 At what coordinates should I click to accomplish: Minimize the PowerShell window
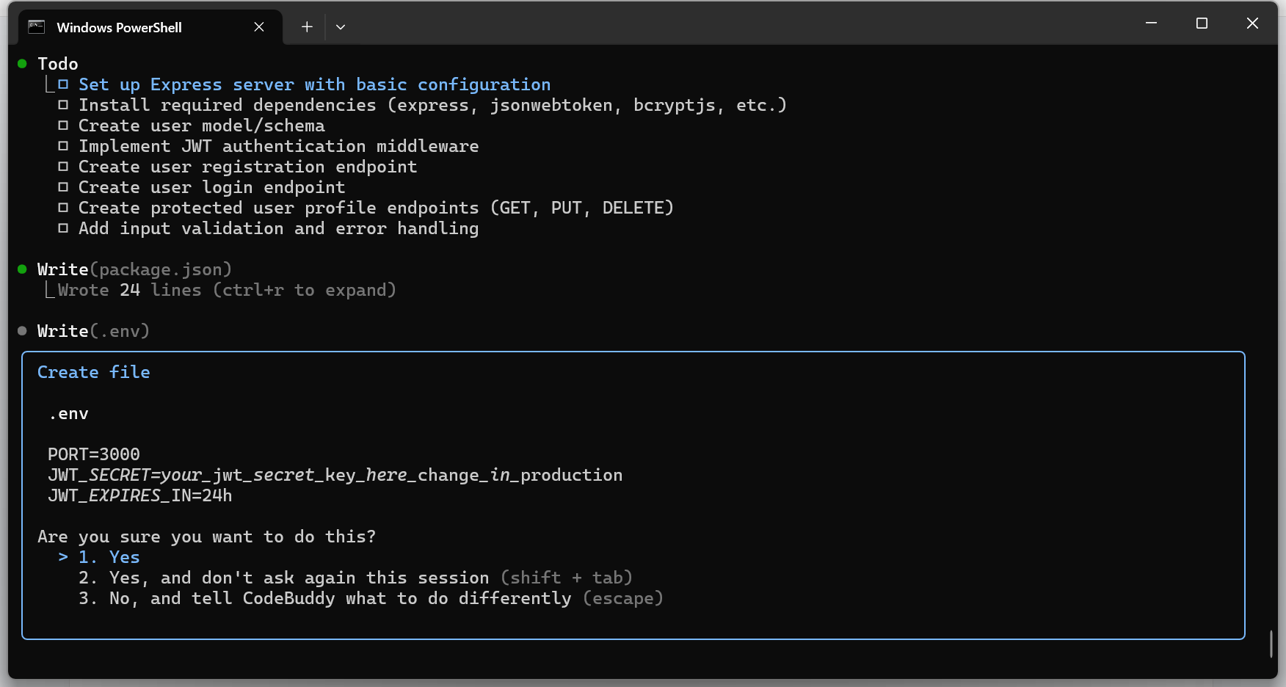[x=1151, y=23]
